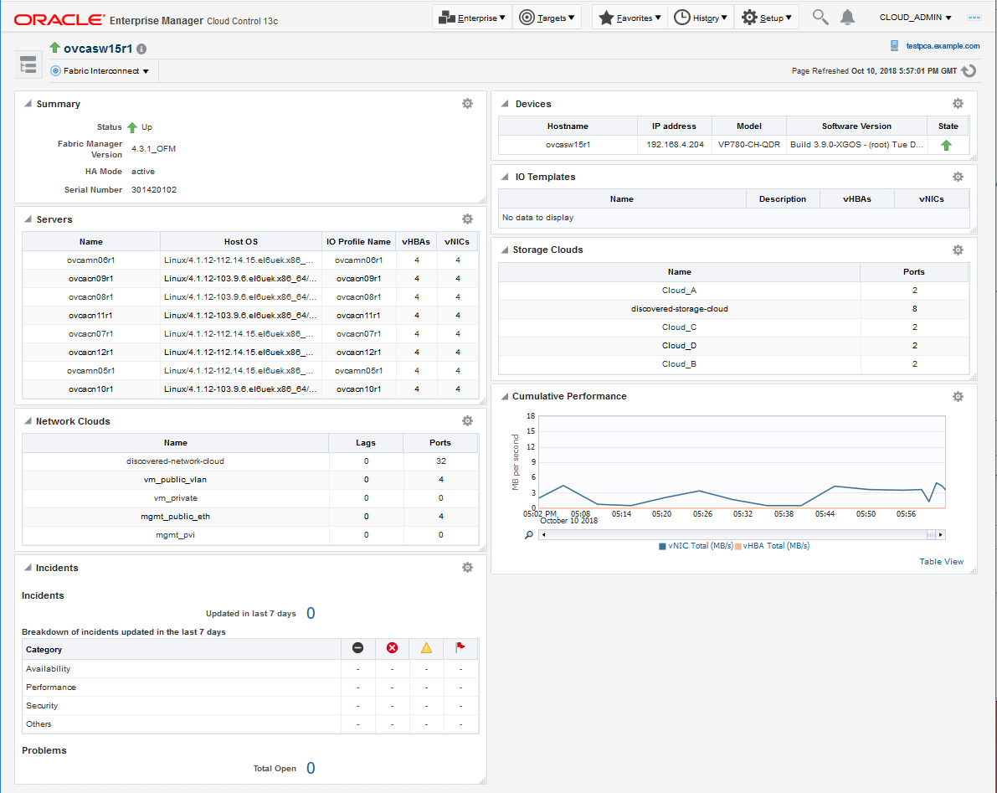
Task: Toggle the navigation tree sidebar icon
Action: pyautogui.click(x=28, y=64)
